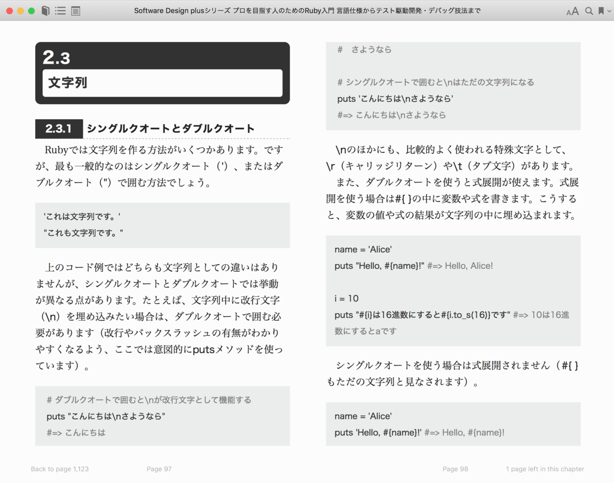The image size is (614, 483).
Task: Click the section heading 2.3.1
Action: point(58,129)
